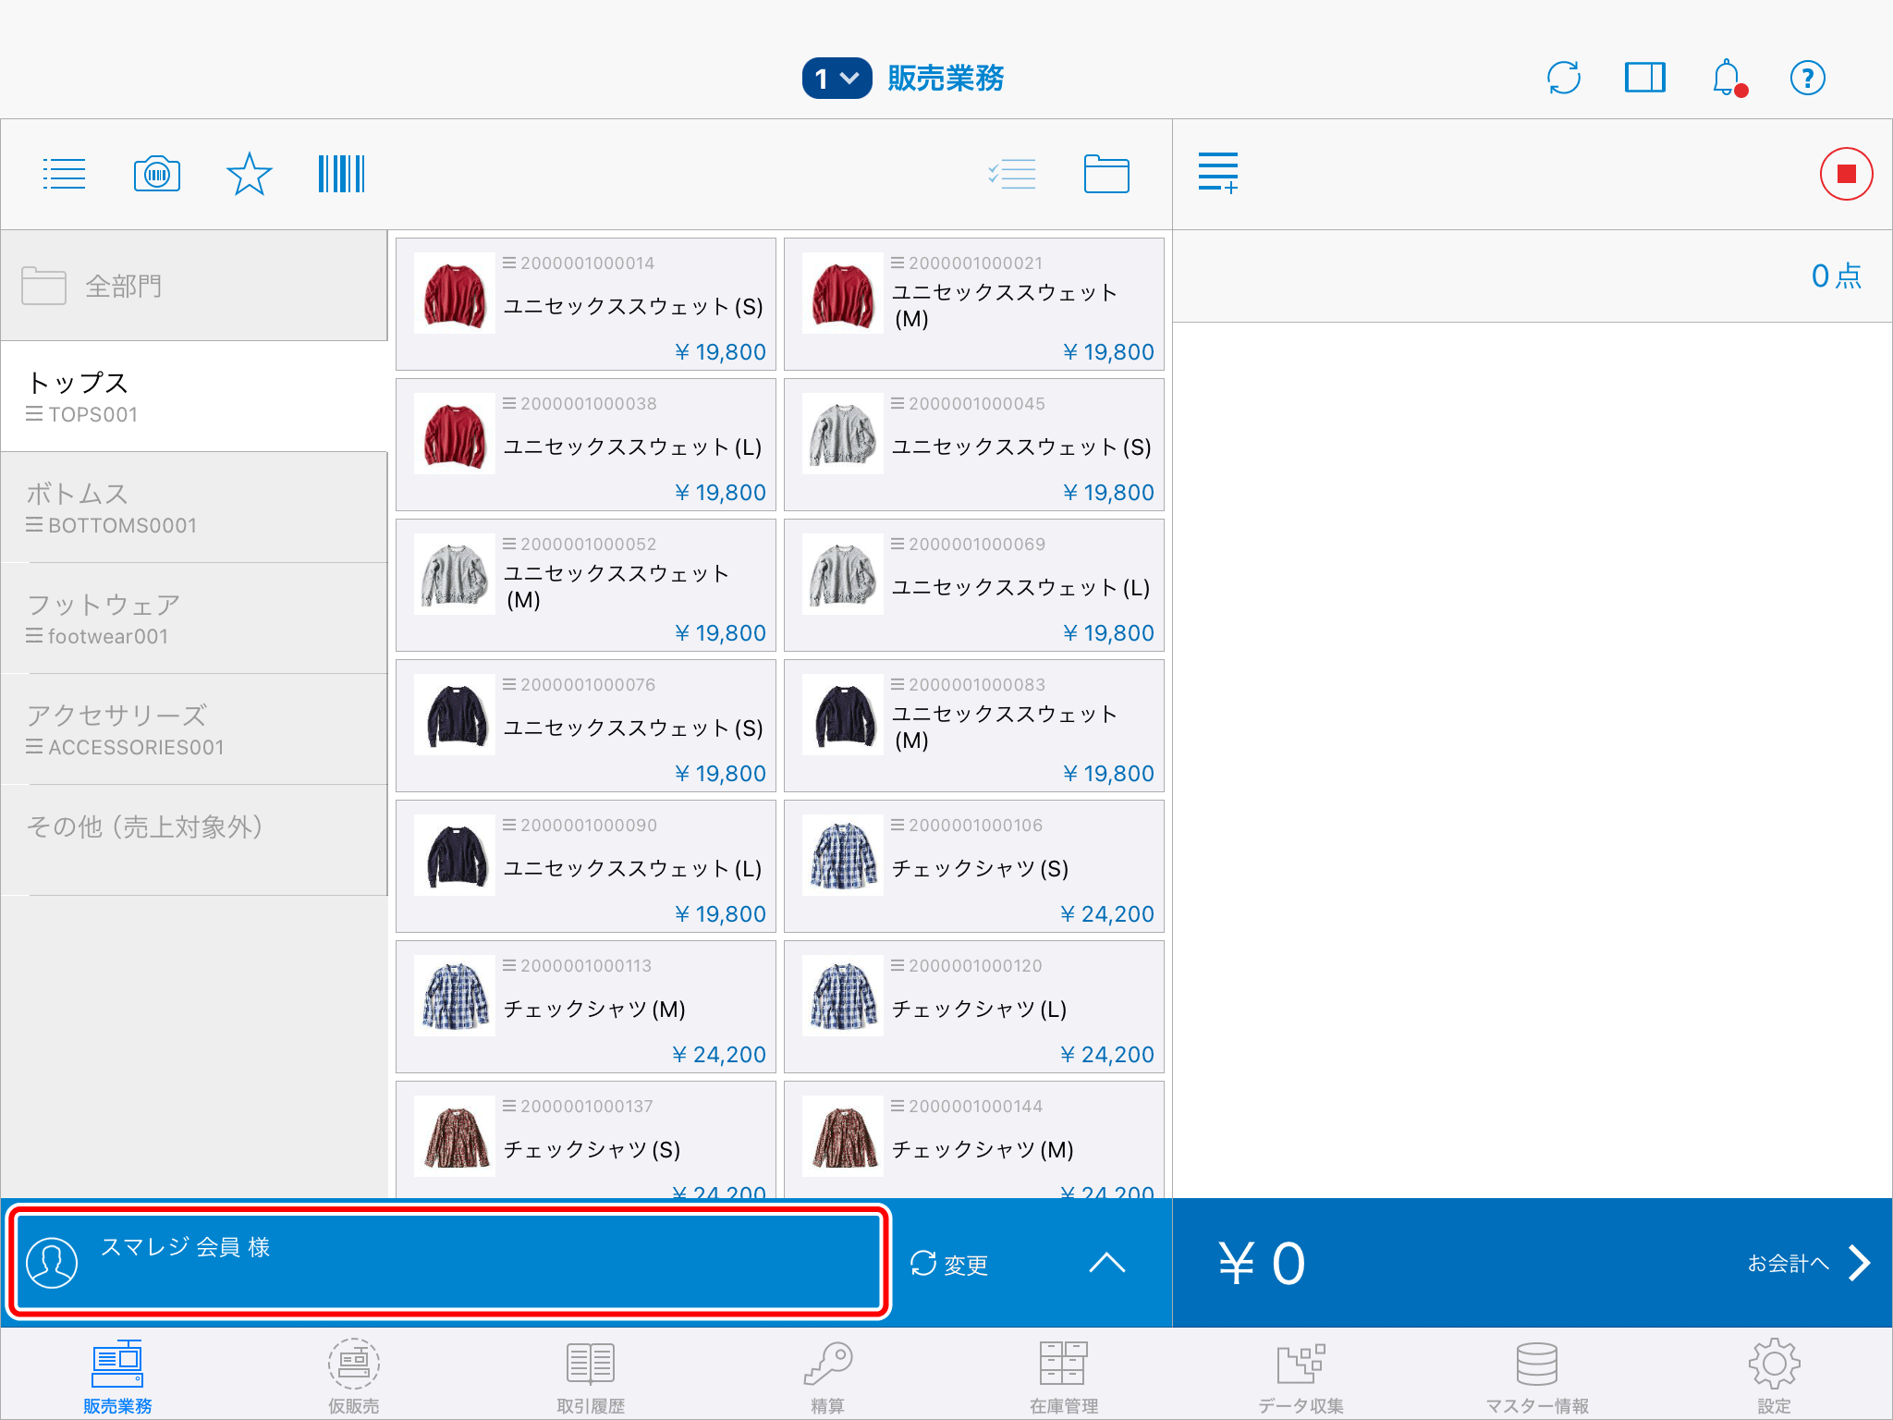
Task: Open the 在庫管理 tab
Action: pyautogui.click(x=1064, y=1376)
